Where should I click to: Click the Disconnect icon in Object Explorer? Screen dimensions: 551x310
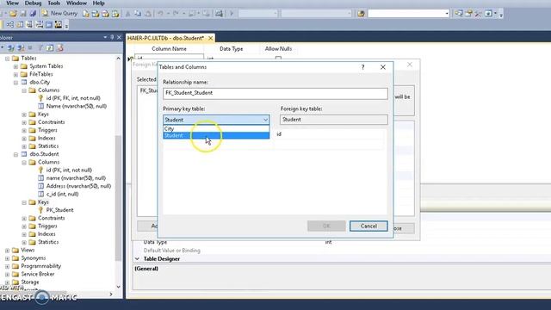point(21,48)
